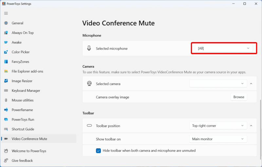Click the Mouse utilities icon

coord(6,100)
